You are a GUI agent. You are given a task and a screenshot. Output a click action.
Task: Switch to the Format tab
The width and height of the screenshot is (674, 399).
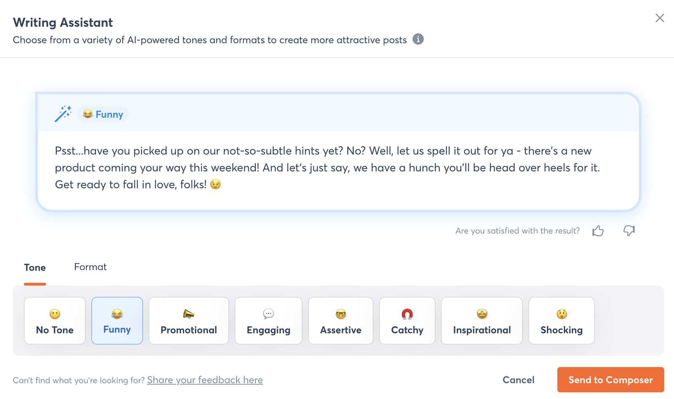tap(90, 267)
